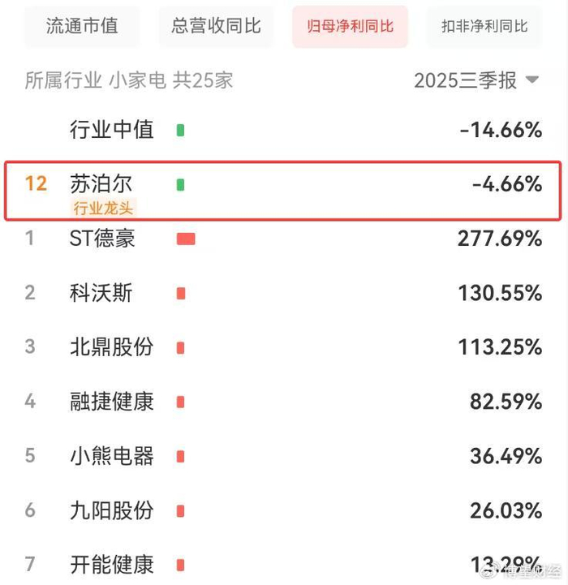
Task: Select the 小熊电器 row
Action: pos(111,456)
